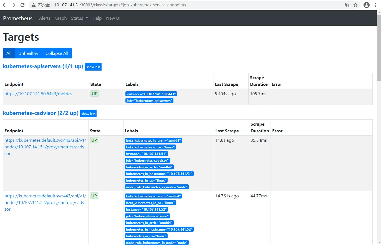Collapse kubernetes-cadvisor with show less
Screen dimensions: 381x245
(88, 114)
